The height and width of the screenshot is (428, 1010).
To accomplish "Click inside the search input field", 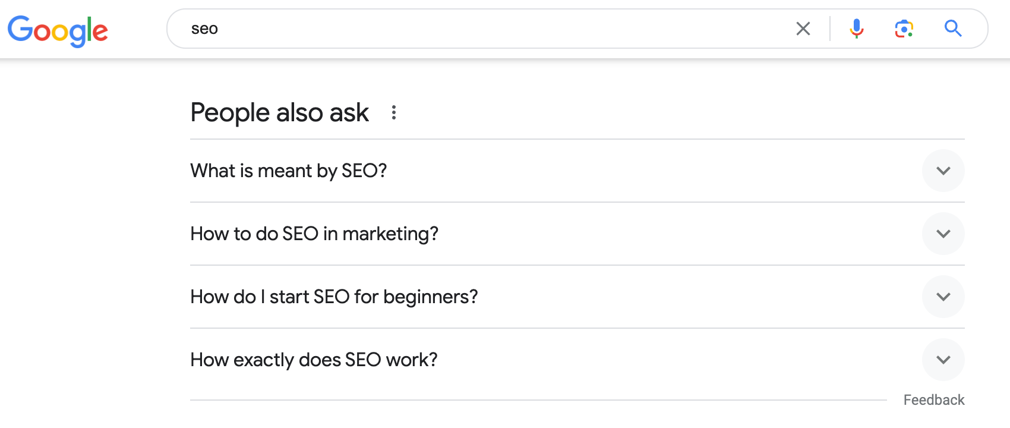I will (x=475, y=28).
